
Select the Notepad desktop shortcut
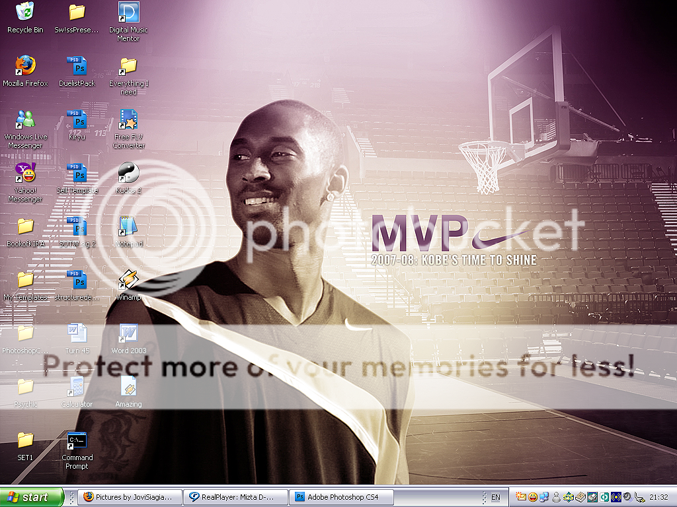[x=128, y=227]
